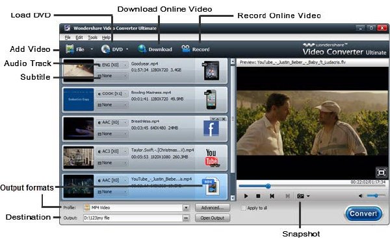The image size is (390, 241).
Task: Click the next frame button in preview
Action: click(287, 196)
